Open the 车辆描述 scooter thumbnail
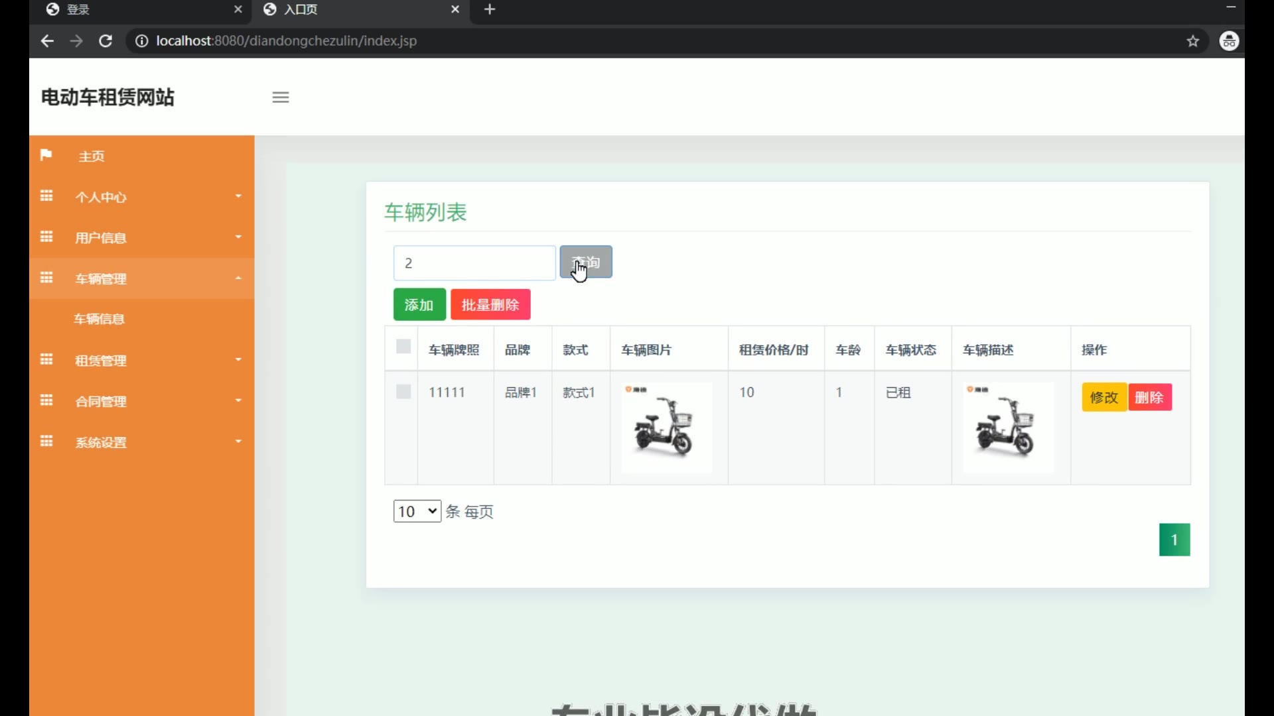Viewport: 1274px width, 716px height. click(x=1009, y=428)
